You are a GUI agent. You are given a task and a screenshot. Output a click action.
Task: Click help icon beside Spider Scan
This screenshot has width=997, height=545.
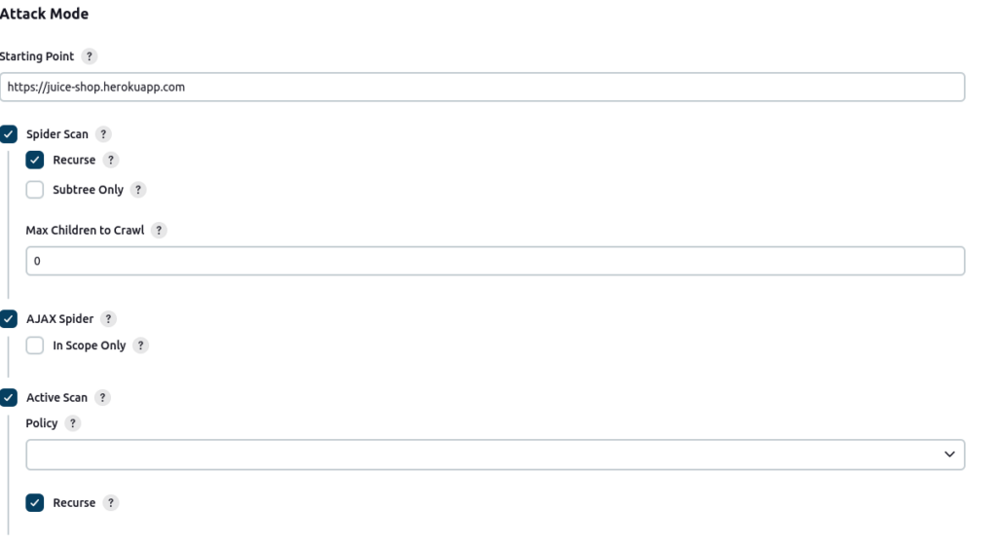[104, 134]
